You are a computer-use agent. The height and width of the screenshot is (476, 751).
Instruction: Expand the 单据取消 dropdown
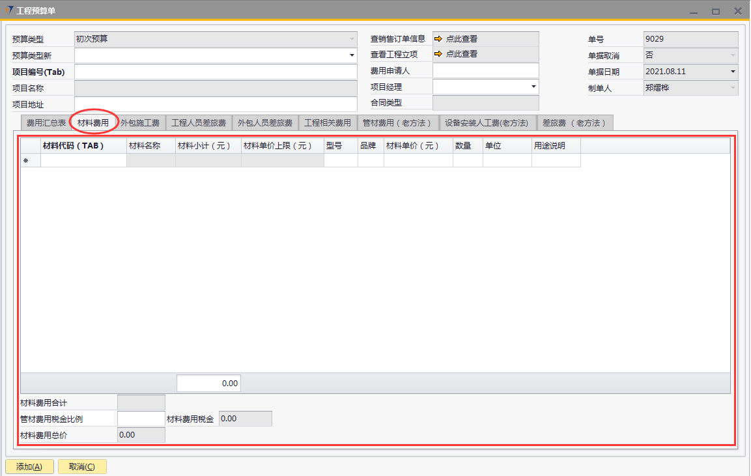coord(733,55)
